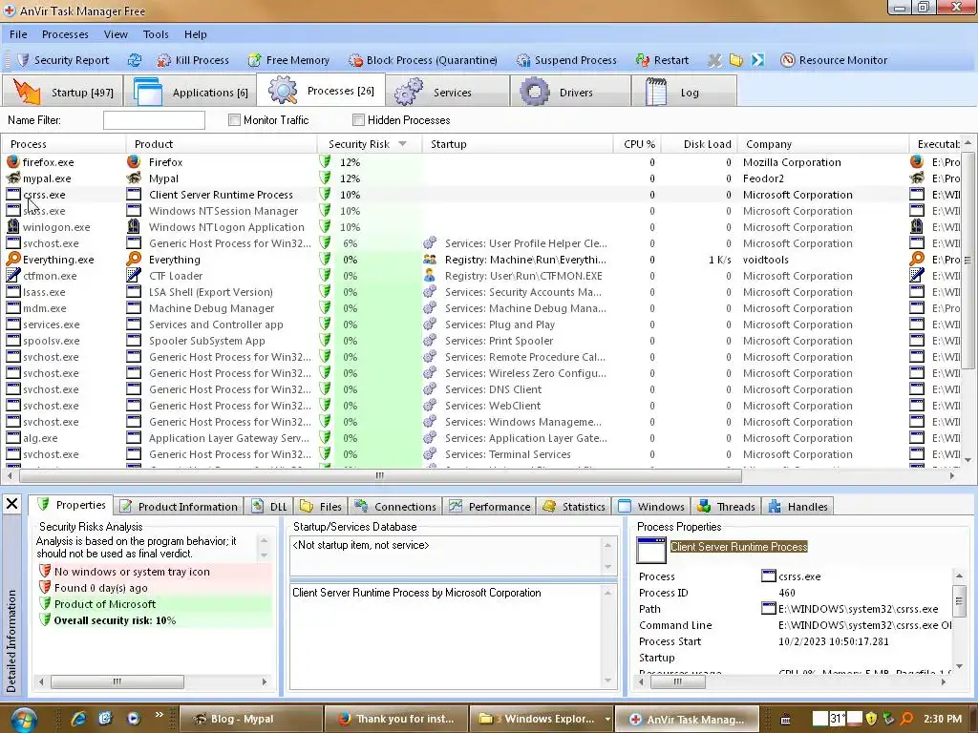Select the spoolsv.exe process row

point(479,341)
